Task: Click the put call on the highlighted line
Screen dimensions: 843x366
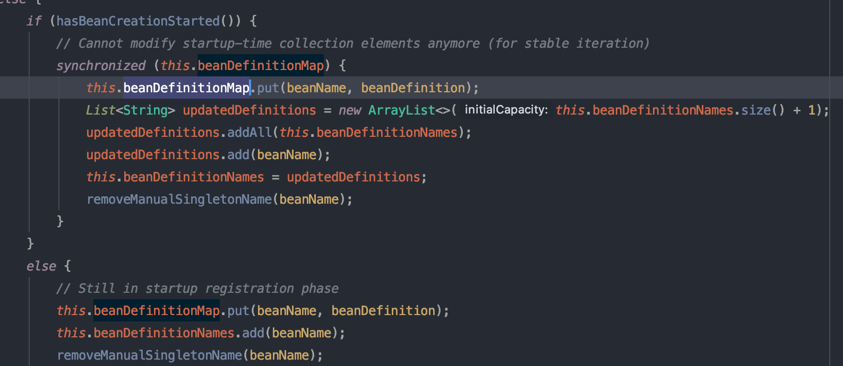Action: [x=268, y=88]
